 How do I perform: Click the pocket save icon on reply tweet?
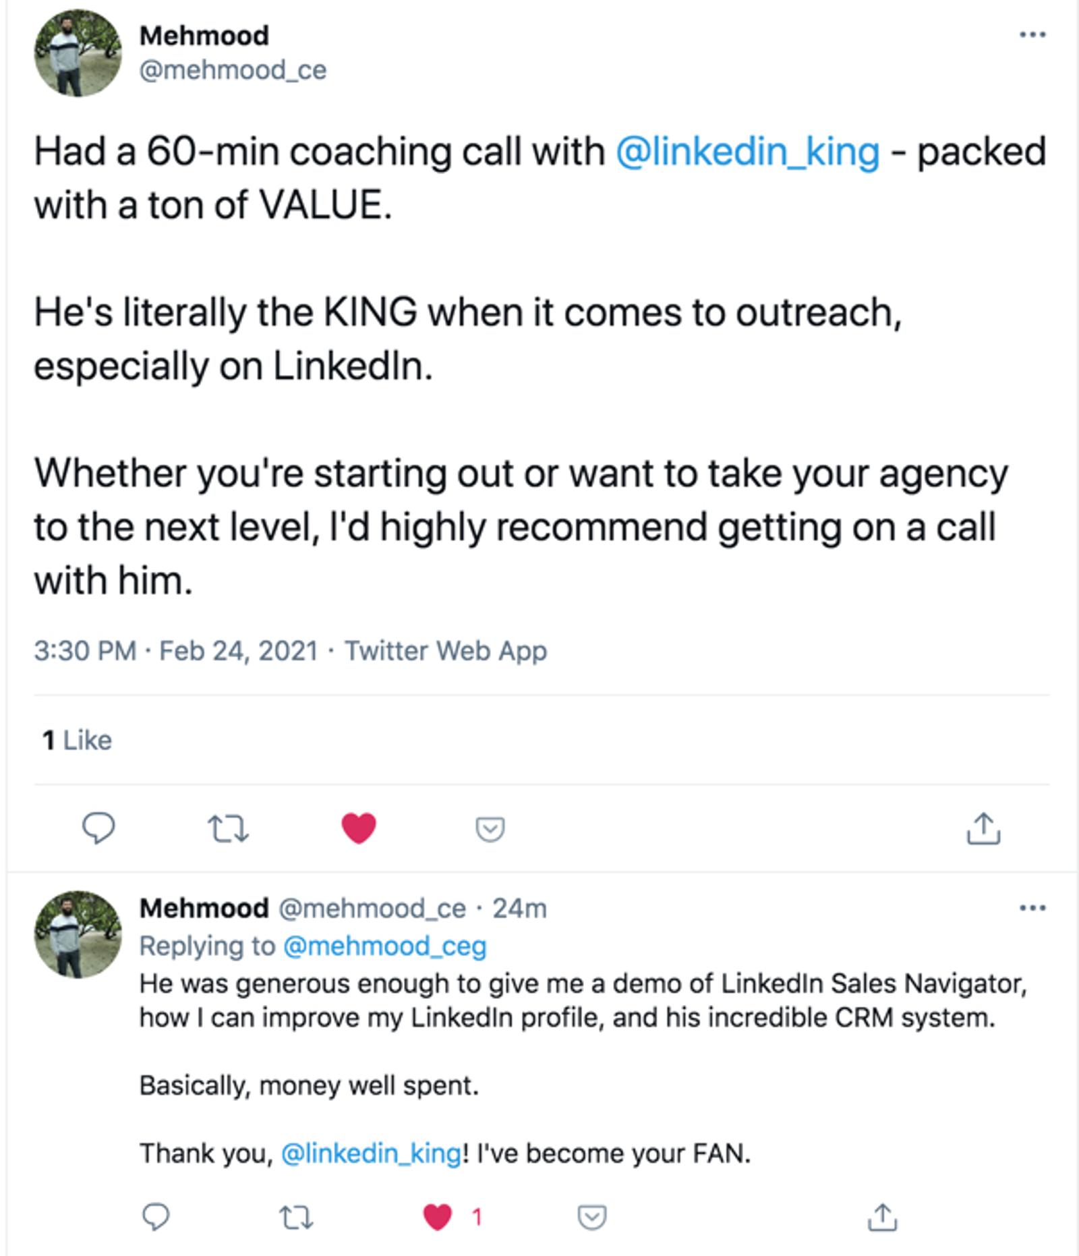(592, 1217)
